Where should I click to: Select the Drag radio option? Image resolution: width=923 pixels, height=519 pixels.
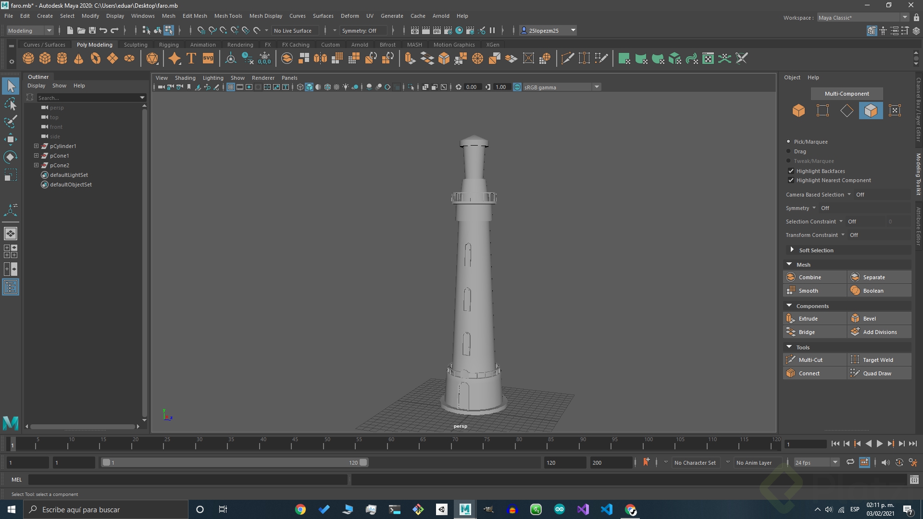click(788, 151)
